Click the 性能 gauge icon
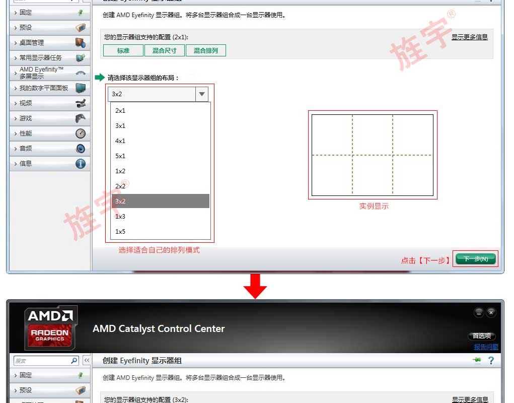Screen dimensions: 514x403 coord(80,133)
